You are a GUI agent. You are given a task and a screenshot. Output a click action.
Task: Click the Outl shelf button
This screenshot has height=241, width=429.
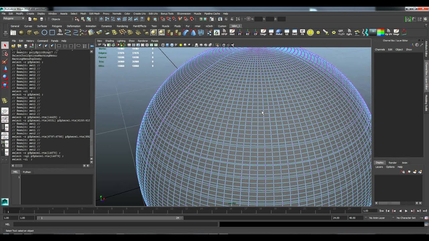[295, 32]
